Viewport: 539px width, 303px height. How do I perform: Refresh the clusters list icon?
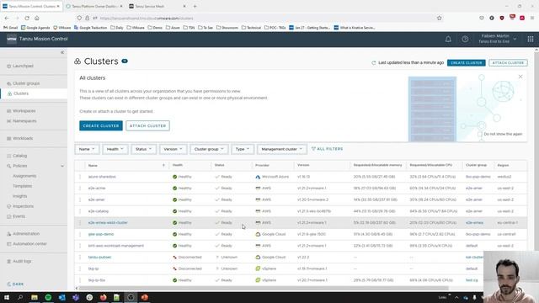374,63
